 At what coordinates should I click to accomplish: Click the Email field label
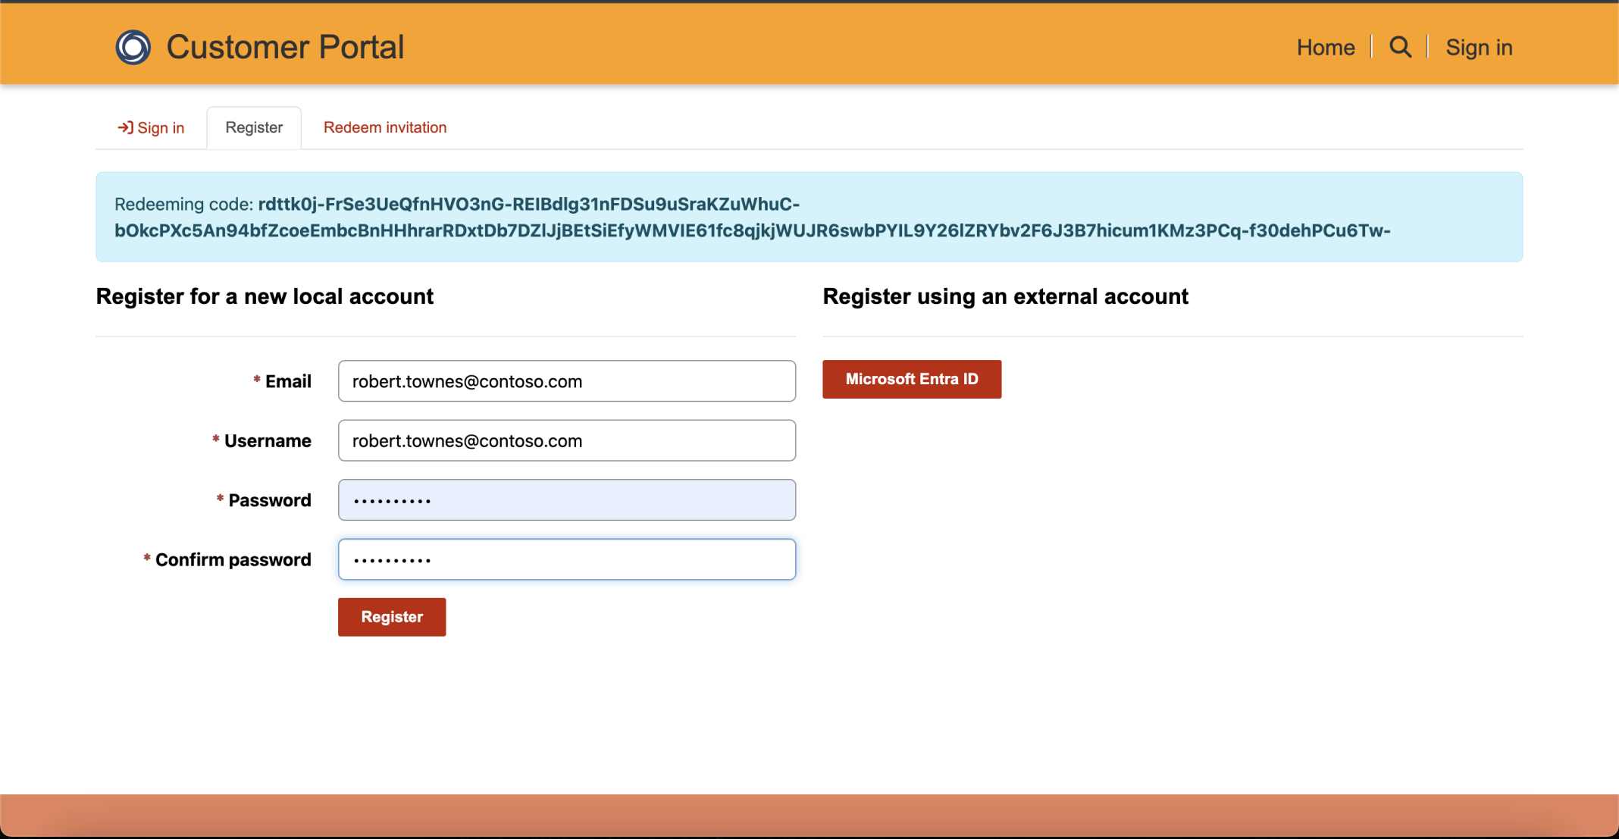tap(288, 381)
